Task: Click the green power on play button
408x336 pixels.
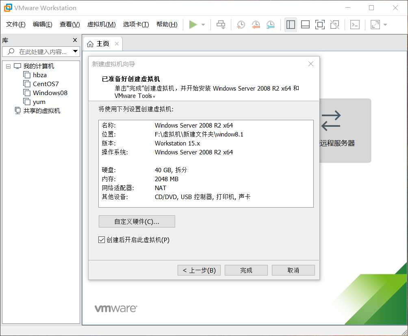Action: coord(193,25)
